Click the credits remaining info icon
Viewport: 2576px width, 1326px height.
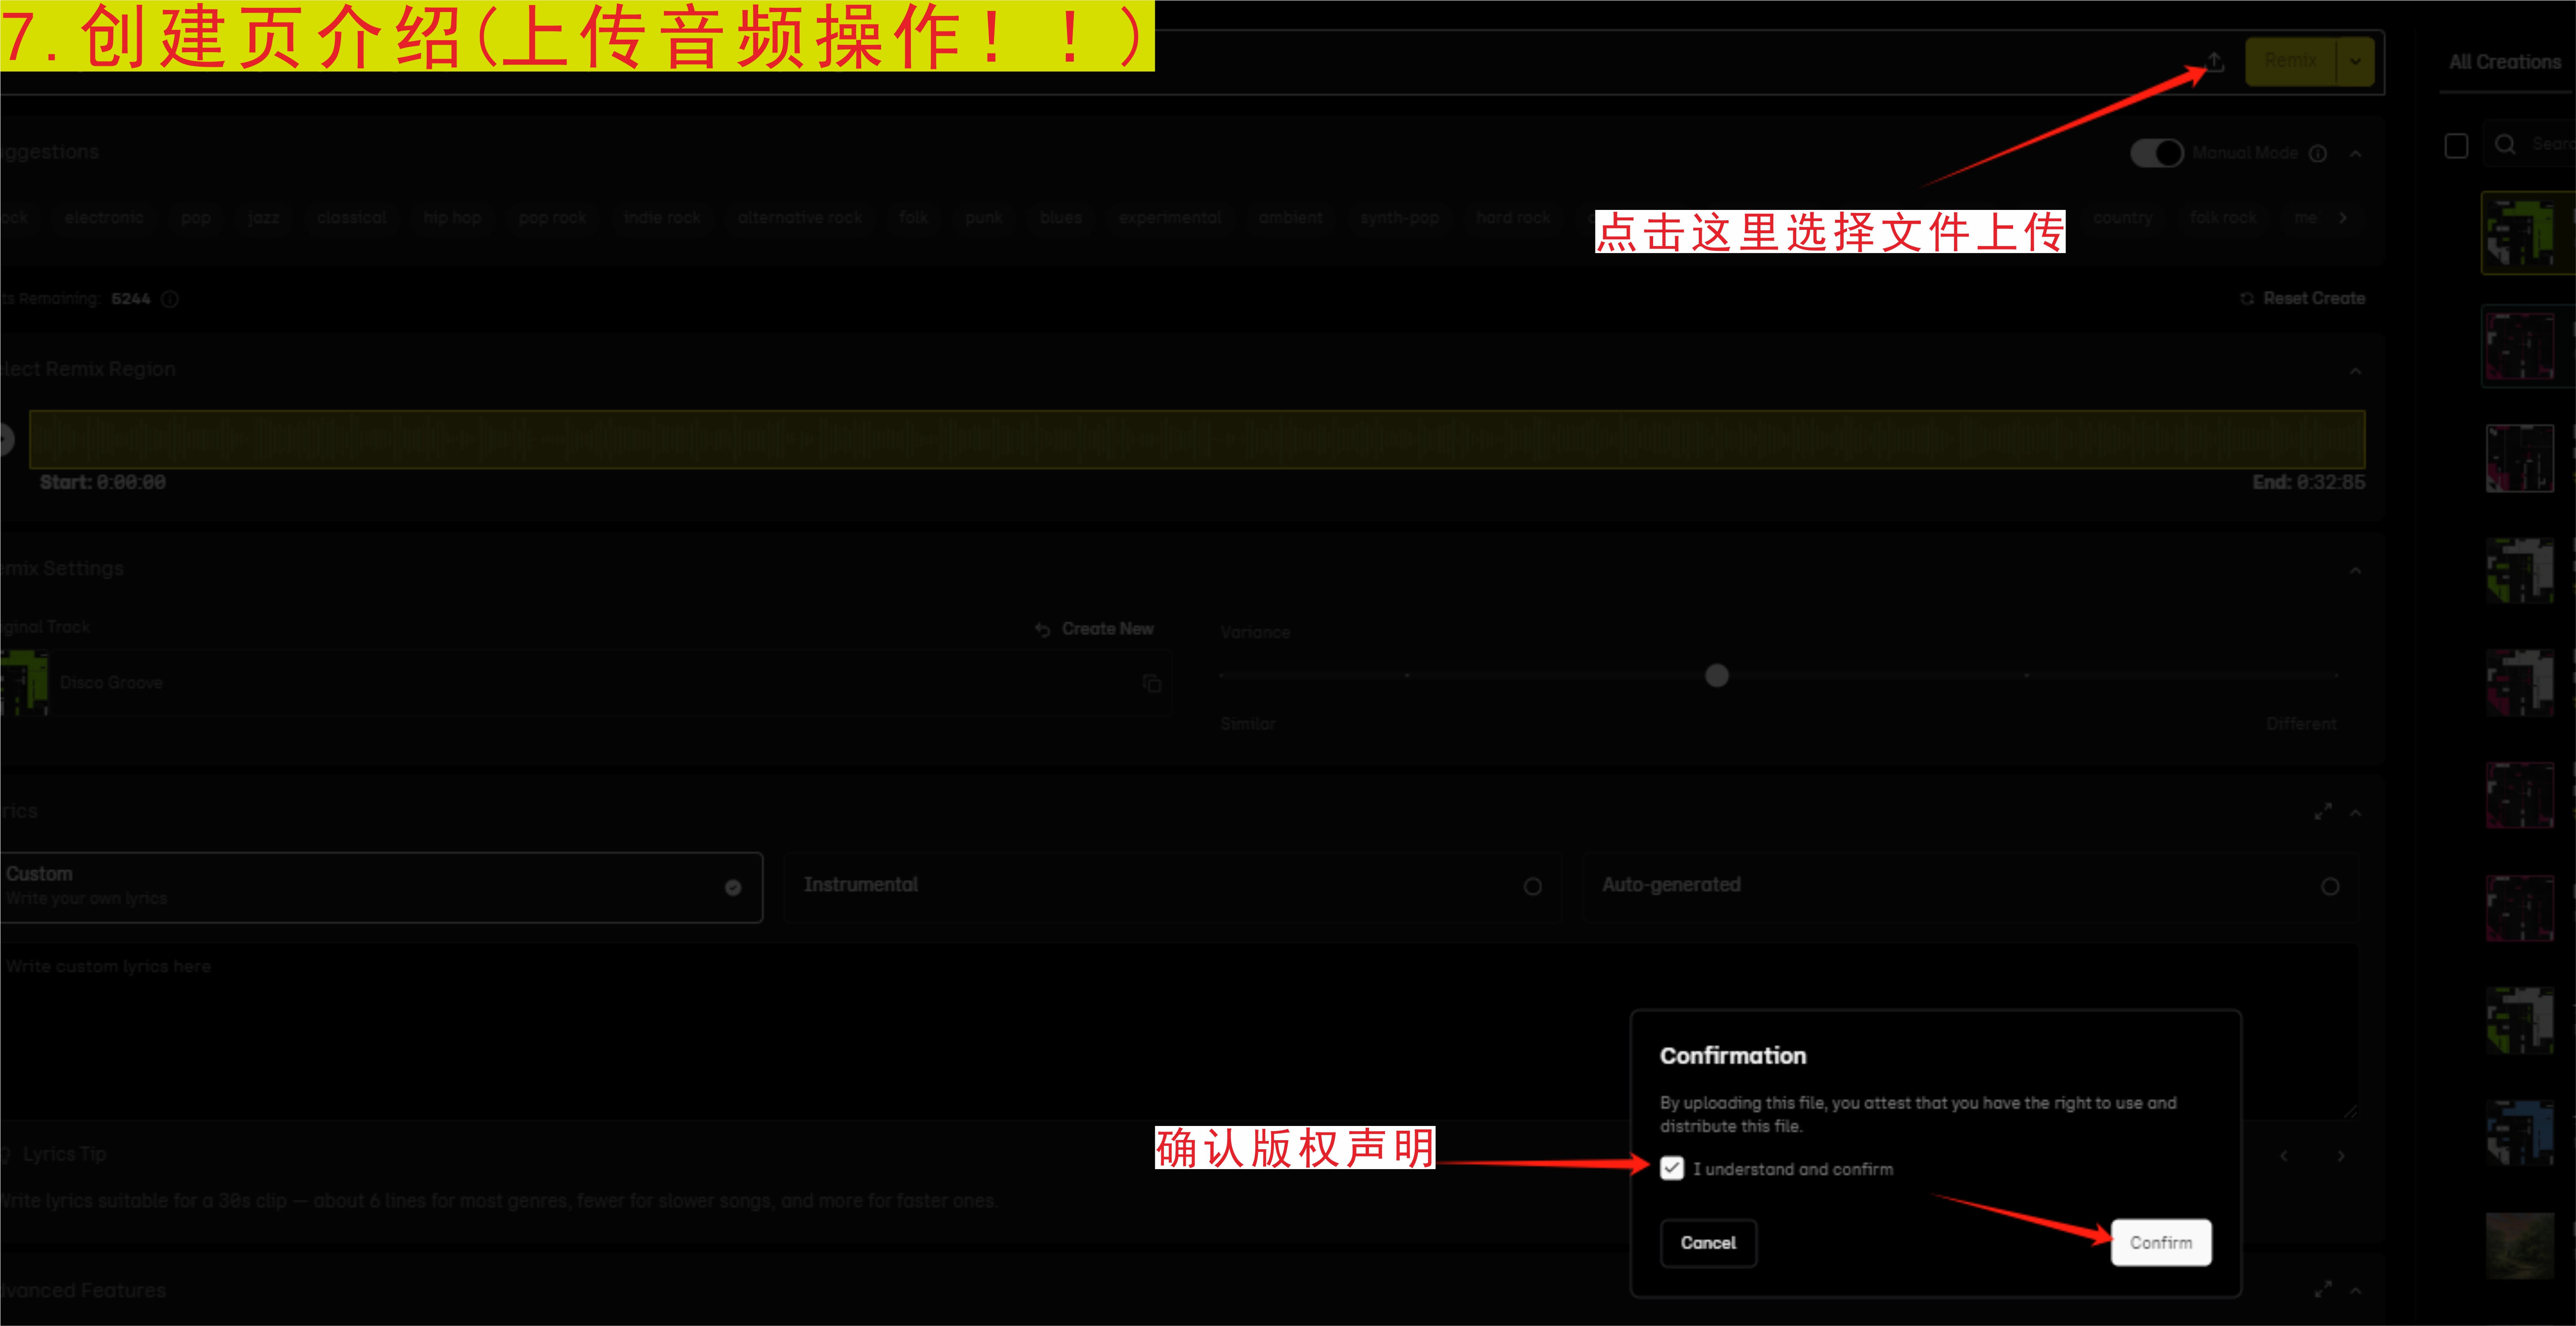point(170,299)
